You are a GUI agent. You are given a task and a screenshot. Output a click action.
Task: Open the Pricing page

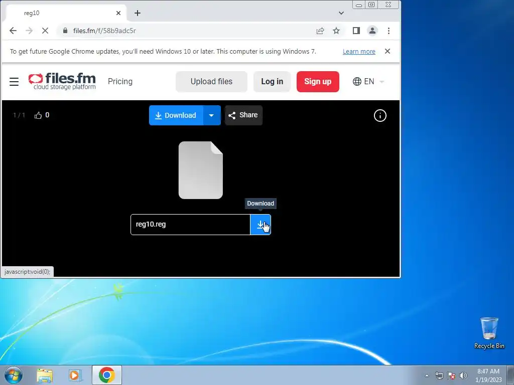click(x=120, y=82)
